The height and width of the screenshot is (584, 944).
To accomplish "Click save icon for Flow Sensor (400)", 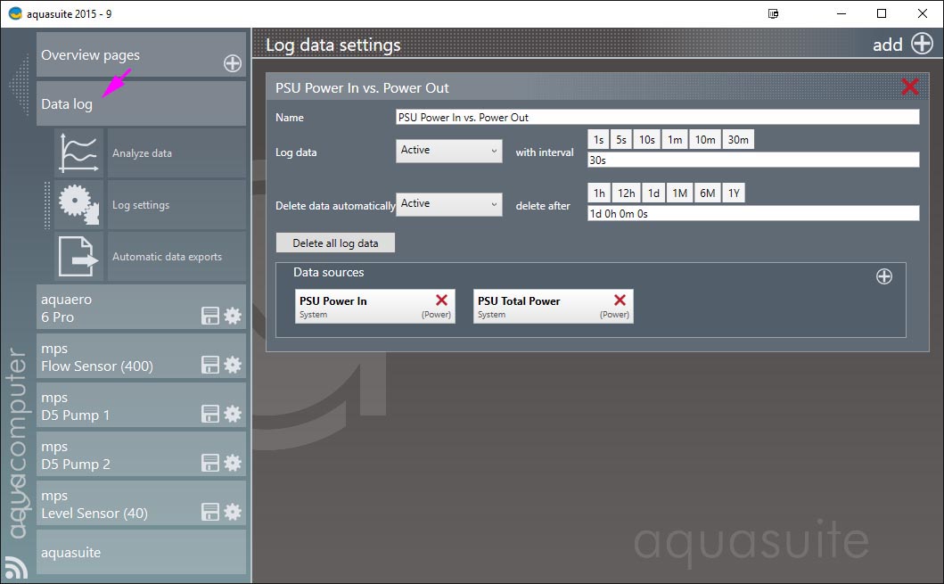I will coord(210,365).
